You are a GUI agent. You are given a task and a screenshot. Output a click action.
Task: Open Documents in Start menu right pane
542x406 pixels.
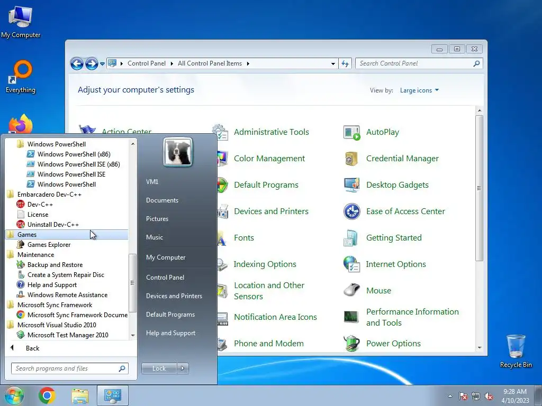(x=162, y=200)
